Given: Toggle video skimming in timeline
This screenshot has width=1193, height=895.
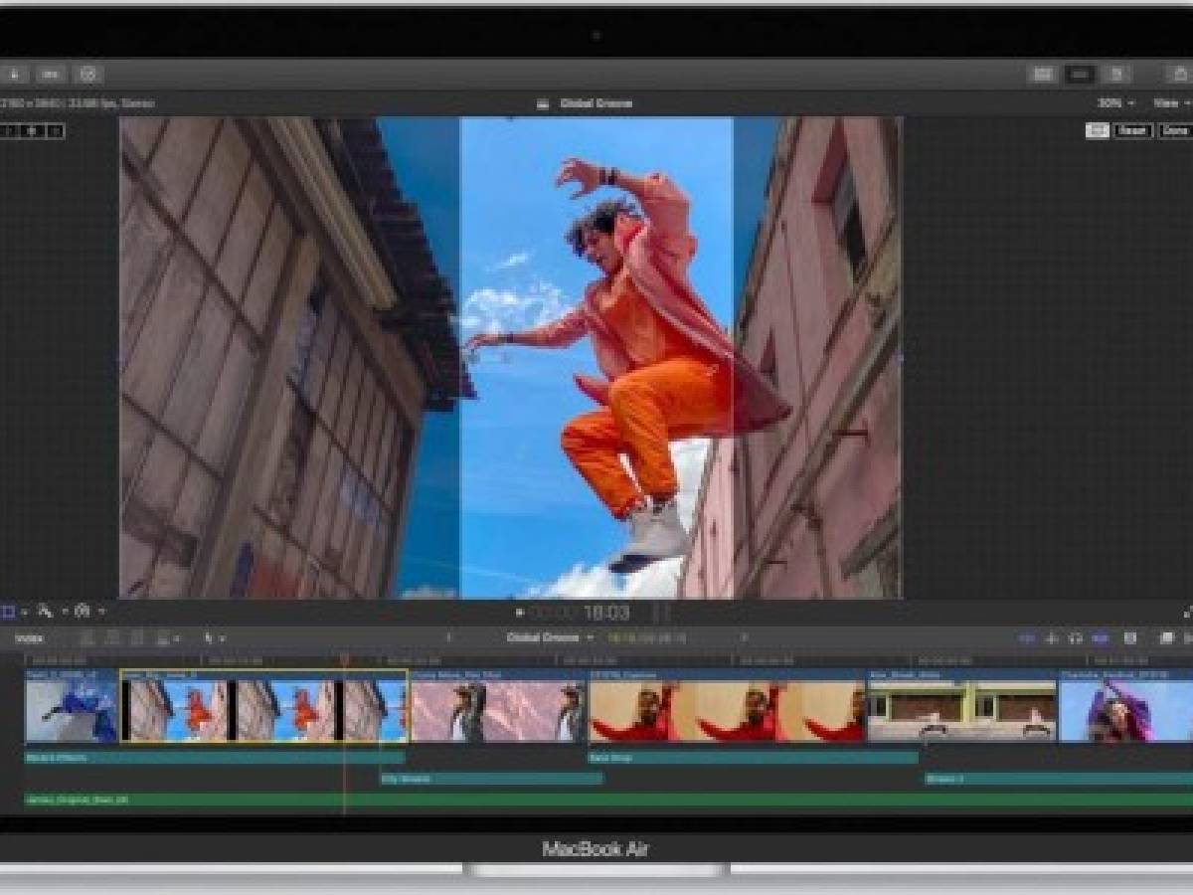Looking at the screenshot, I should tap(1028, 638).
